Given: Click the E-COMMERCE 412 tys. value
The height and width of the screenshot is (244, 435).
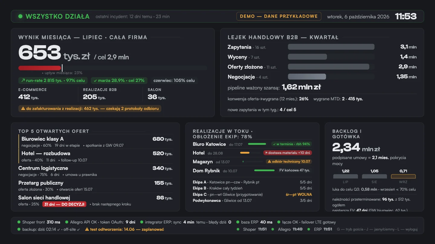Looking at the screenshot, I should [29, 97].
